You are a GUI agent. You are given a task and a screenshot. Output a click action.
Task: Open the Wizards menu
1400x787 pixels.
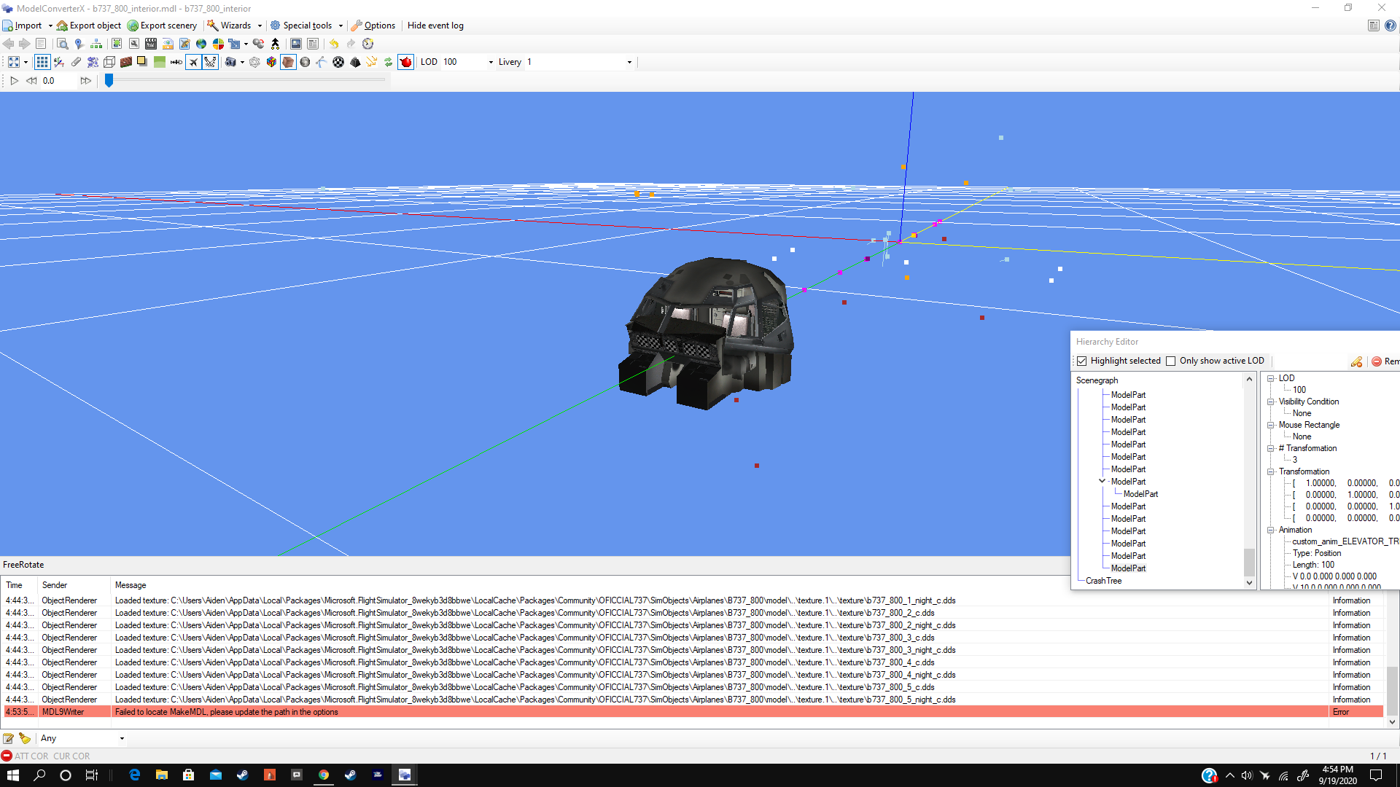click(x=235, y=26)
